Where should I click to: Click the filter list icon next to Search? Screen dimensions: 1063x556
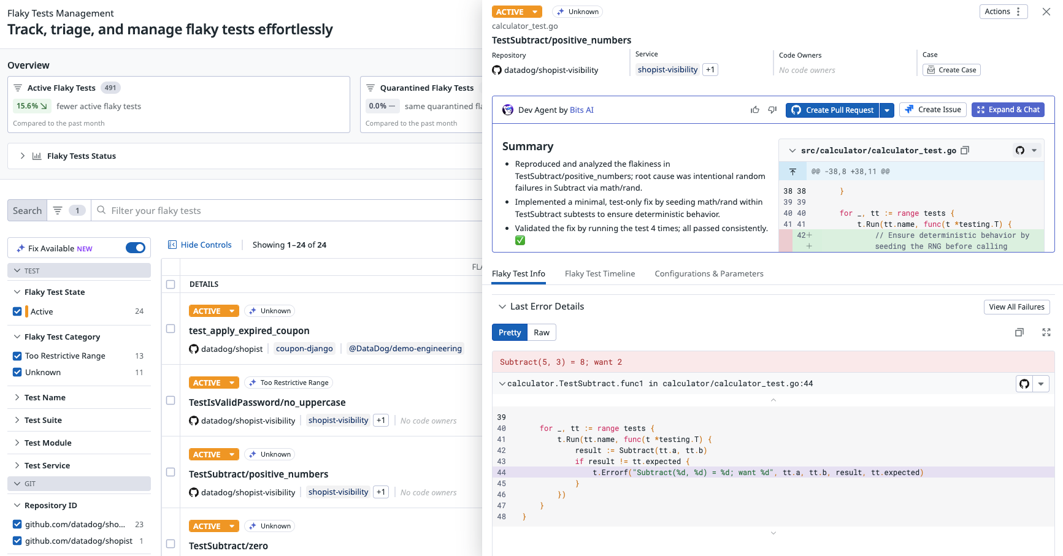(x=58, y=210)
